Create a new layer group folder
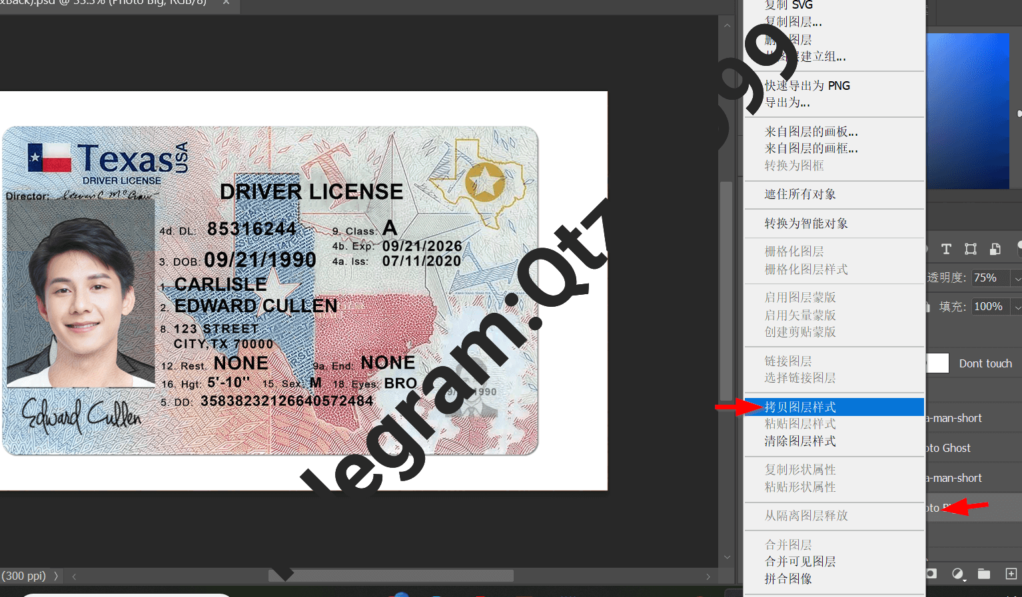 tap(984, 574)
